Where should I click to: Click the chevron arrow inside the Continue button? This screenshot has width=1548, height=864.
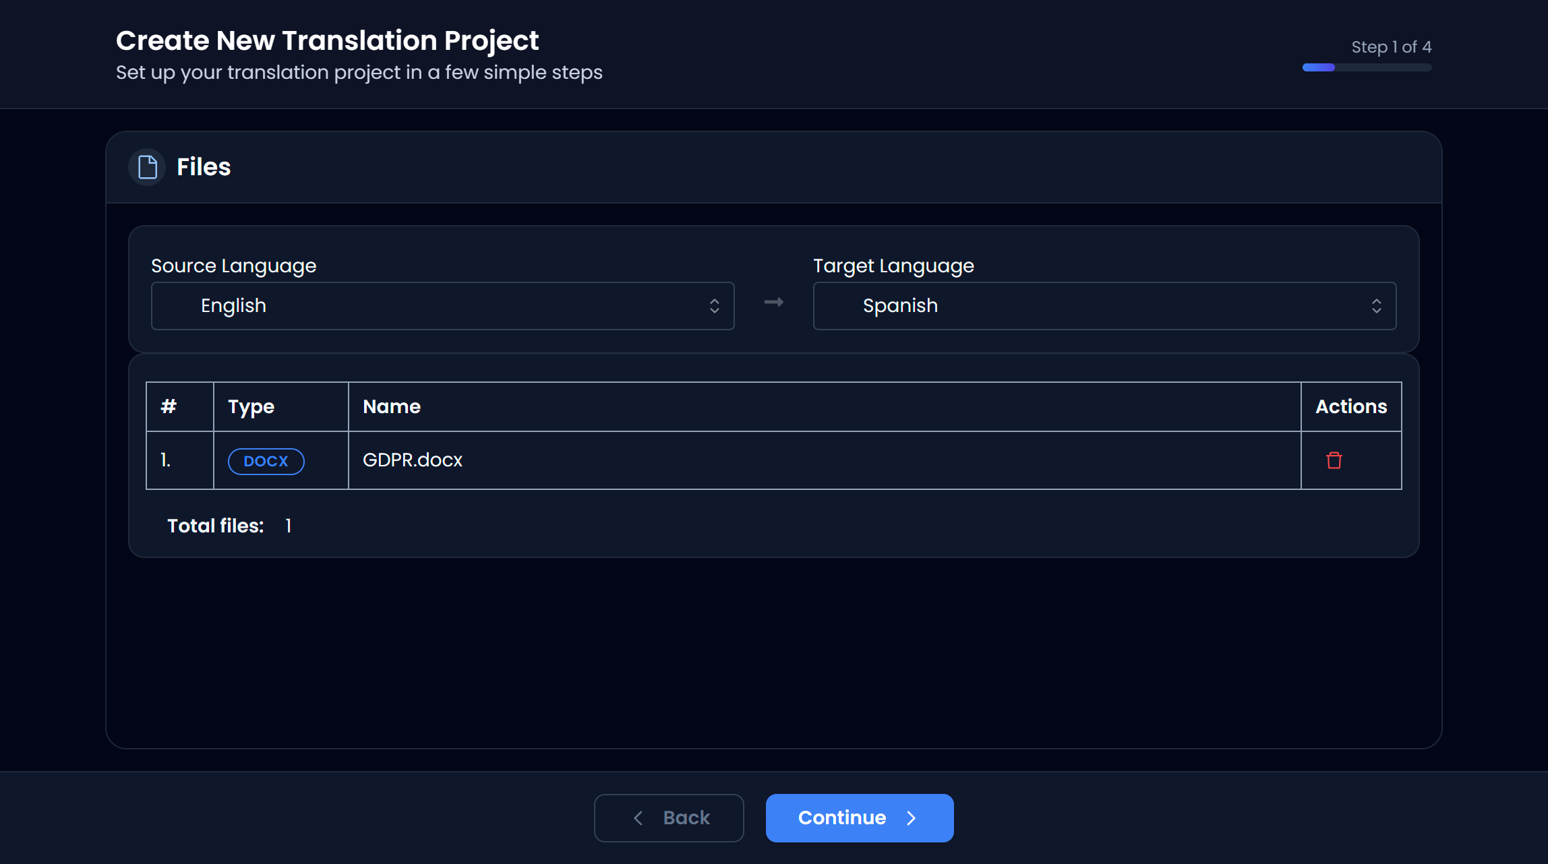pos(910,817)
